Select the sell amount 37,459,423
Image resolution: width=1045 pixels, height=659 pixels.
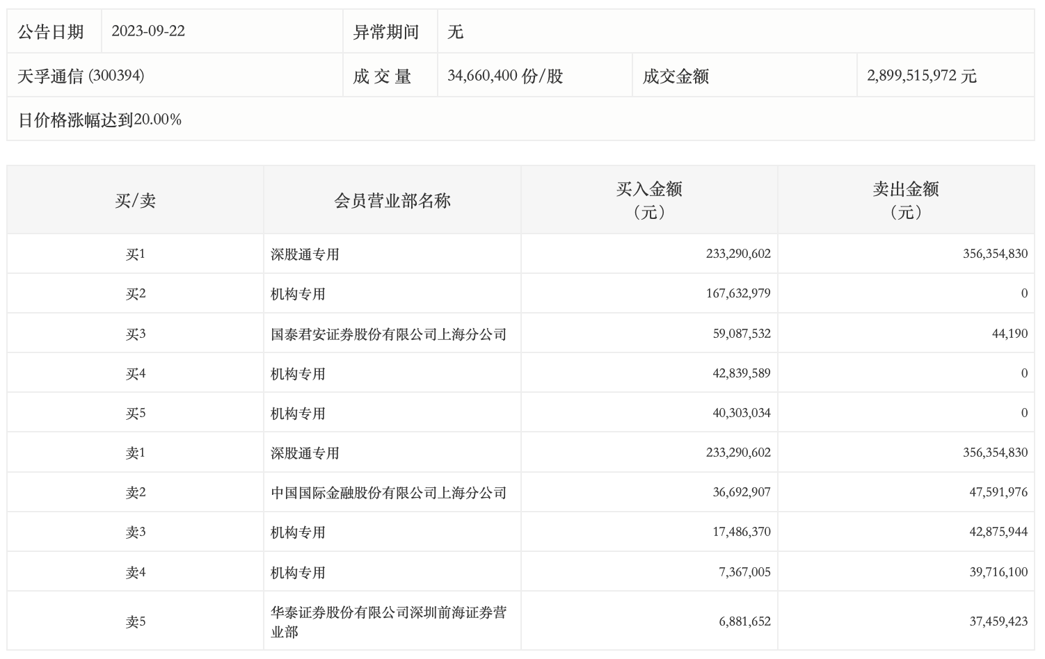998,621
